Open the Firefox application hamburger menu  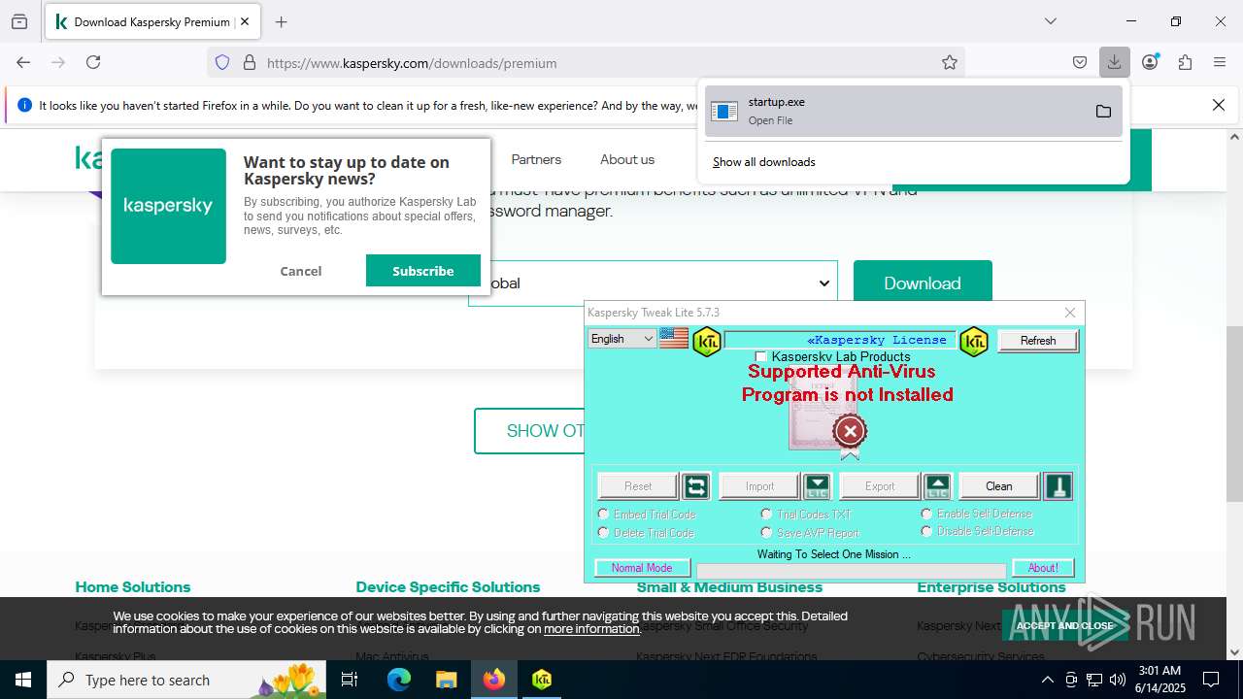click(1220, 62)
